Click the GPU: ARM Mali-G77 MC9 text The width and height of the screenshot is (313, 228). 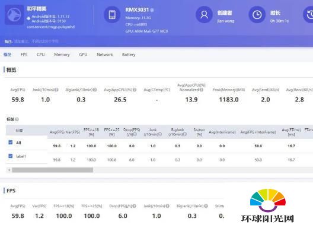point(147,31)
